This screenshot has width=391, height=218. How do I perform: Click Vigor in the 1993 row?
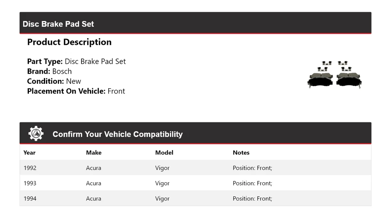pyautogui.click(x=162, y=183)
